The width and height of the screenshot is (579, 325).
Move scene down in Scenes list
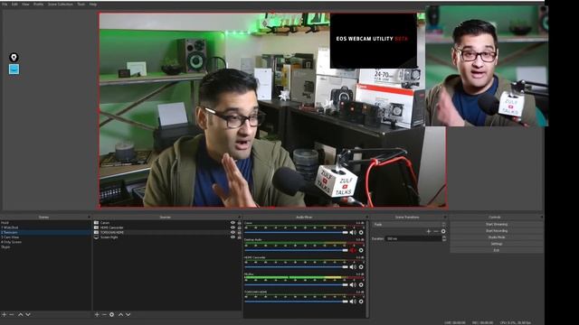[28, 315]
